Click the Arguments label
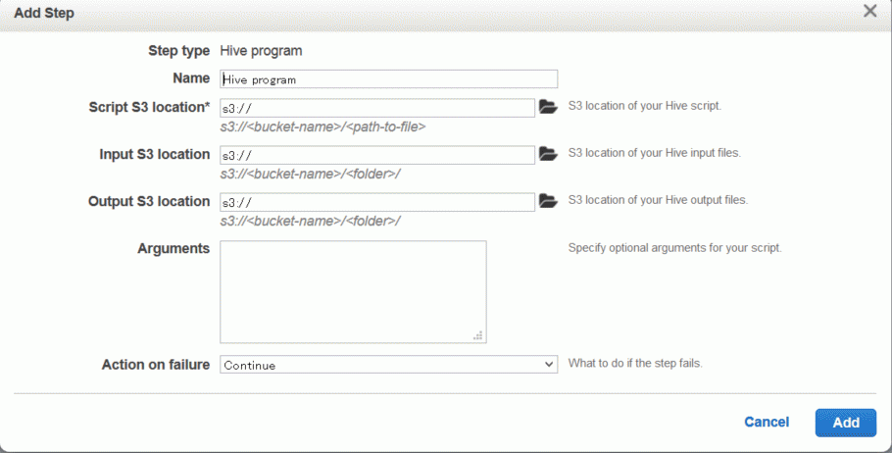 tap(173, 249)
